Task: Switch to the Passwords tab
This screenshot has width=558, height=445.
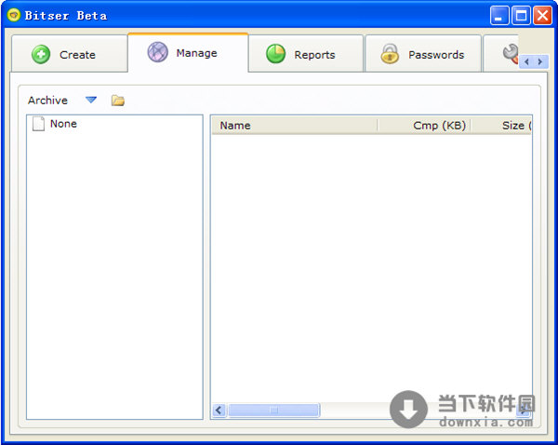Action: (423, 54)
